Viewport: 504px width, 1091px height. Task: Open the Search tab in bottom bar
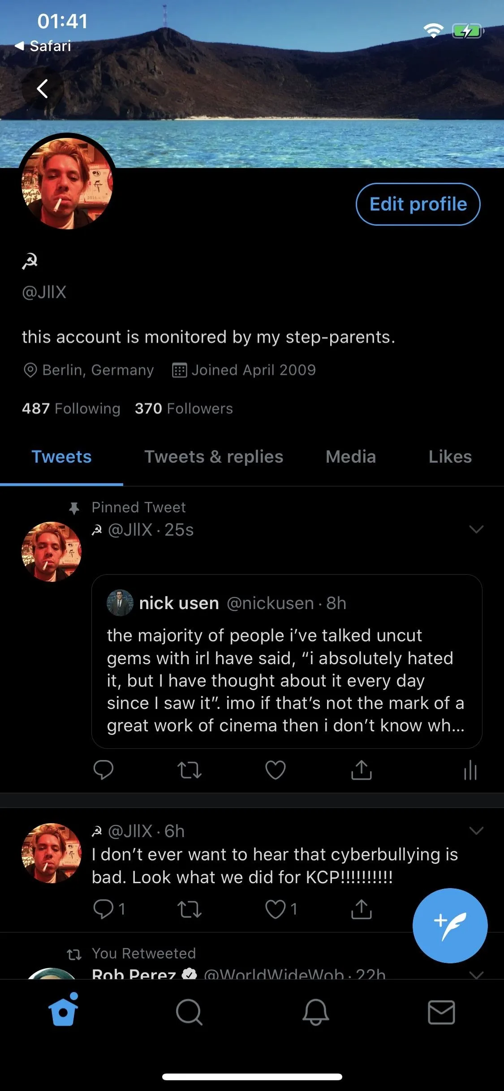click(189, 1012)
